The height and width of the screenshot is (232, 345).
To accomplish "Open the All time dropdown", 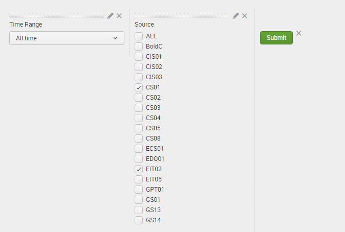I will 67,38.
